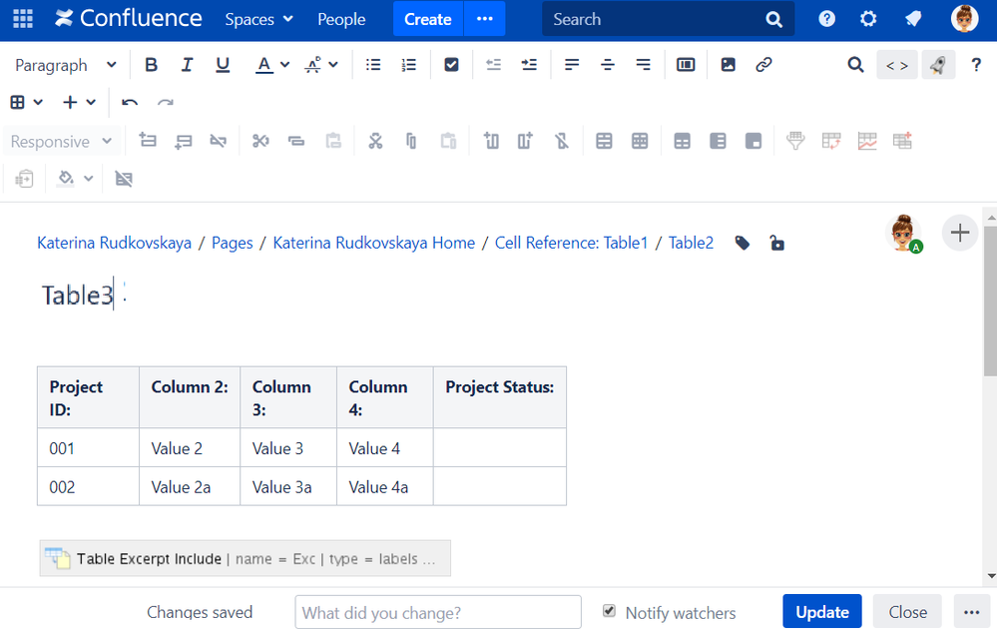This screenshot has height=630, width=997.
Task: Open user profile avatar in header
Action: pyautogui.click(x=965, y=19)
